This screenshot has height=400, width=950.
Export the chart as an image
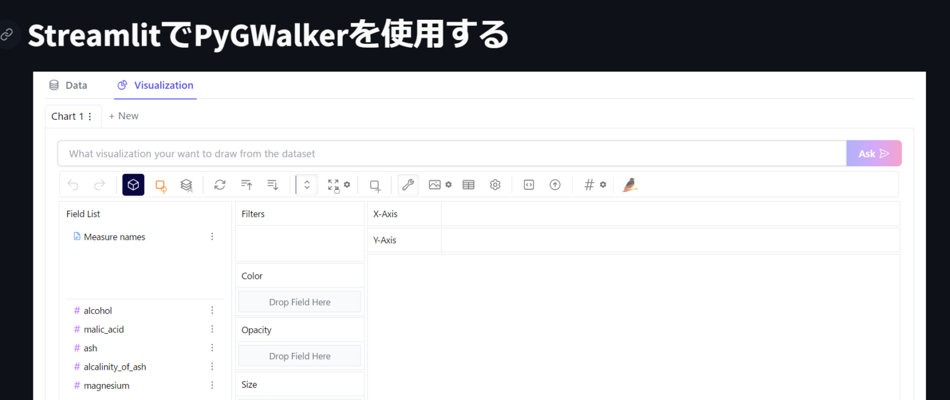tap(437, 184)
